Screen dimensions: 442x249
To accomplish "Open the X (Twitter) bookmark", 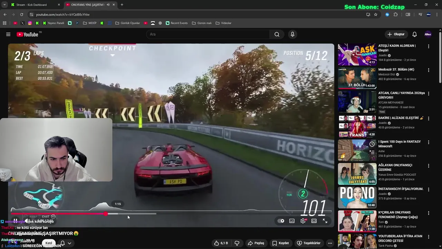I will click(22, 23).
